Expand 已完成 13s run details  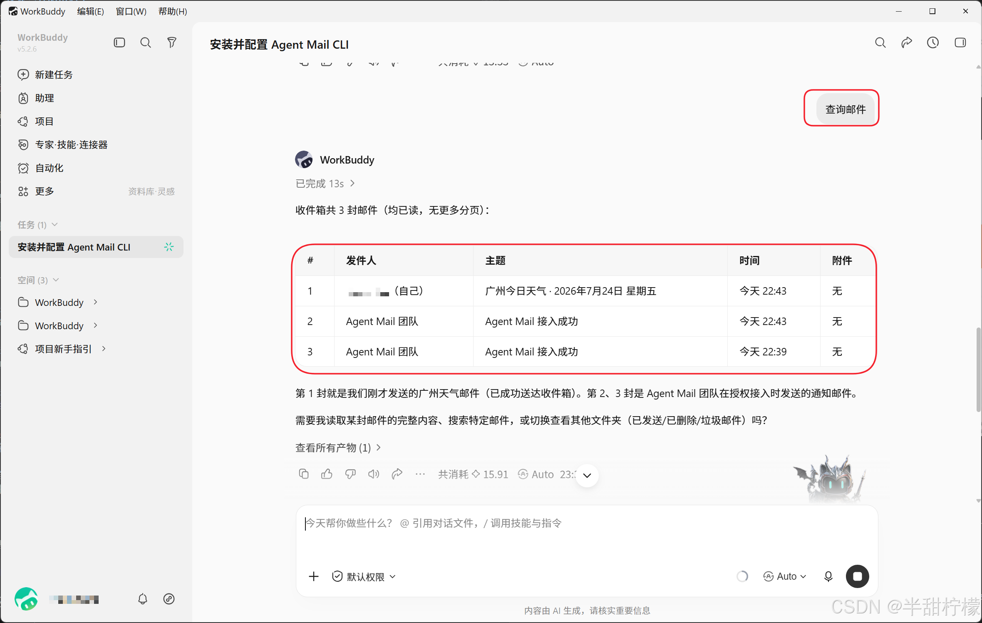[325, 184]
